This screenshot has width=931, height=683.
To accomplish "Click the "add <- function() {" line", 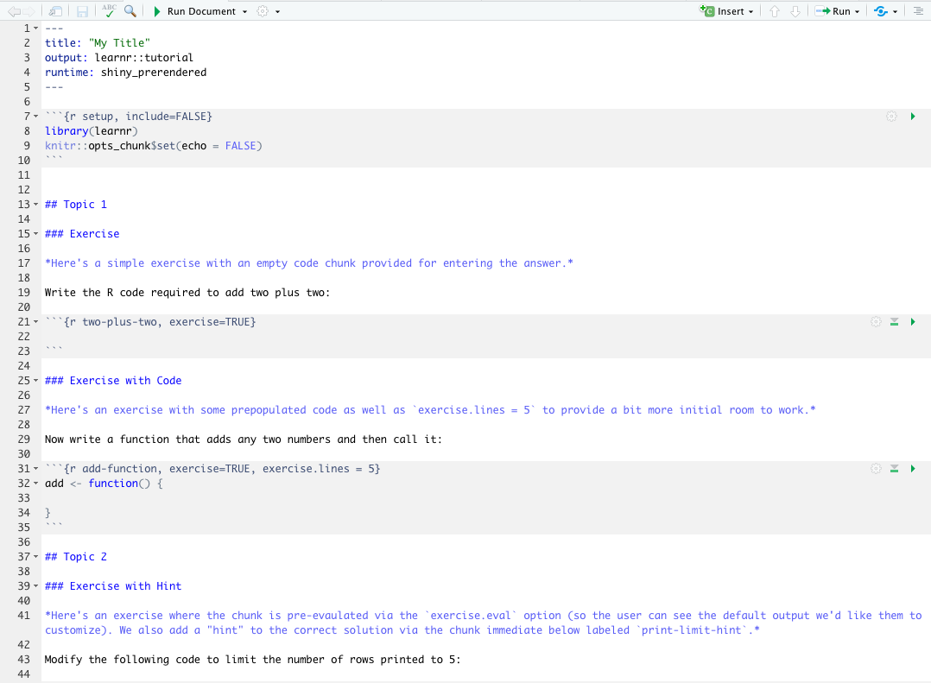I will coord(104,484).
